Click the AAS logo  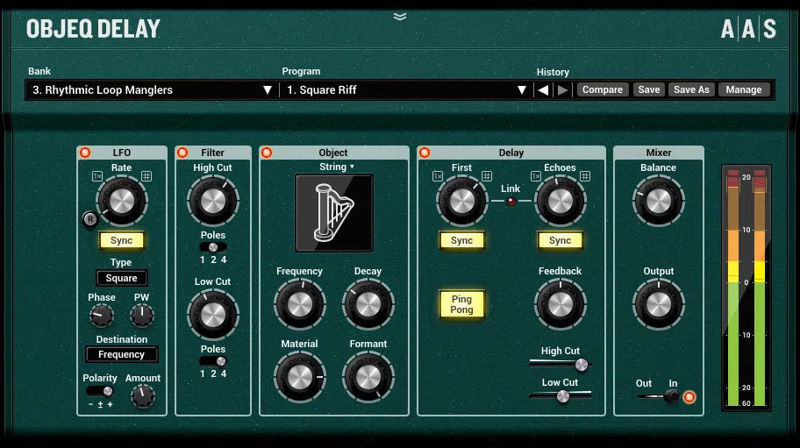pyautogui.click(x=748, y=29)
